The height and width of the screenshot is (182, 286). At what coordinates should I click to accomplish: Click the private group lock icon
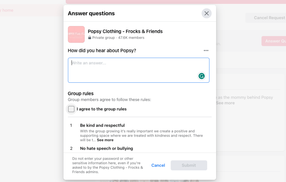click(90, 38)
